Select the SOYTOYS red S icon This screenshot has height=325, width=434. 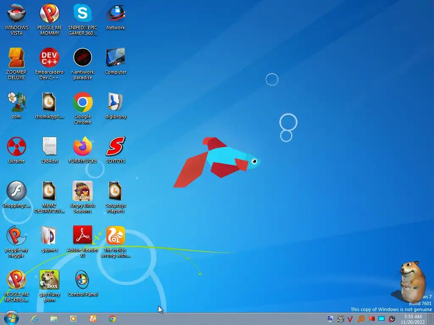[x=116, y=150]
